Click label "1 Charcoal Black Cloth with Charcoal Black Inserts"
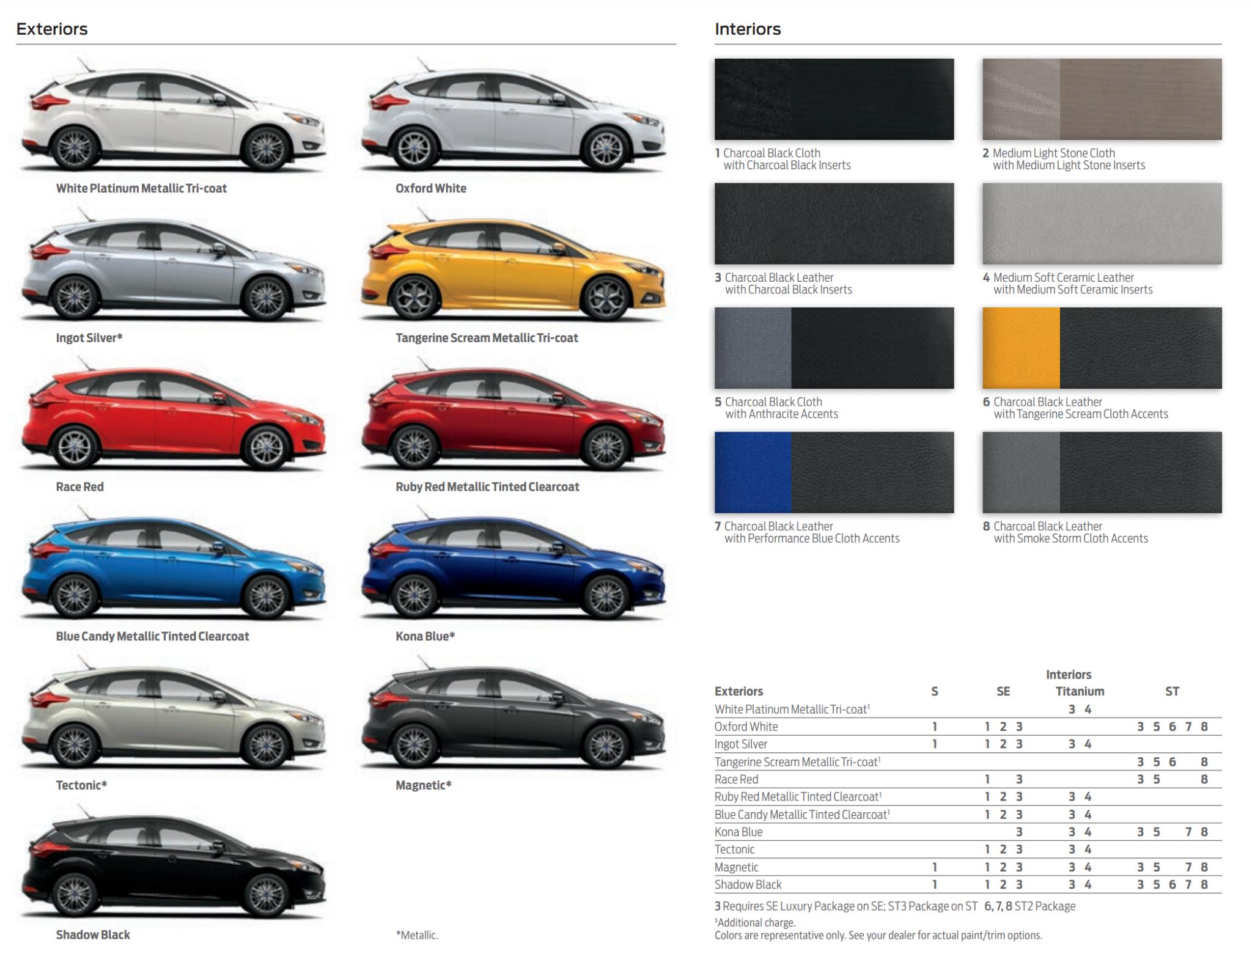 click(783, 159)
